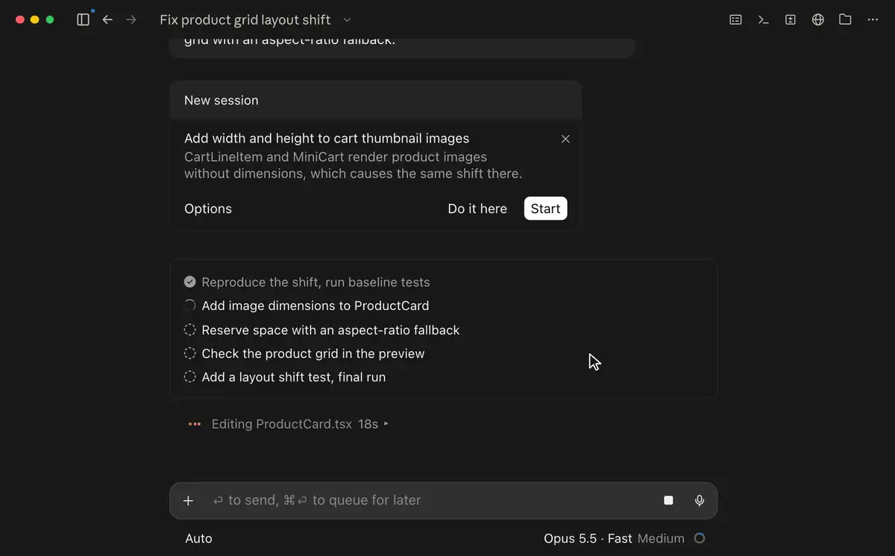Click the Fix product grid layout shift title
This screenshot has height=556, width=895.
pyautogui.click(x=245, y=20)
